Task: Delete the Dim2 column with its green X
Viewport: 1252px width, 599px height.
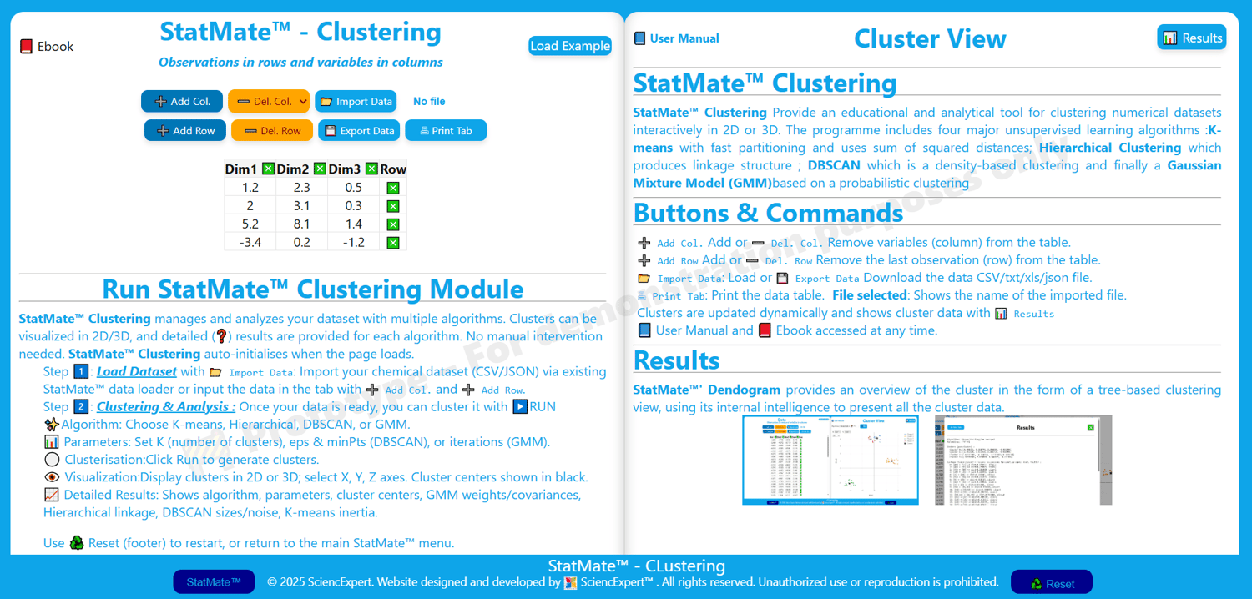Action: 320,169
